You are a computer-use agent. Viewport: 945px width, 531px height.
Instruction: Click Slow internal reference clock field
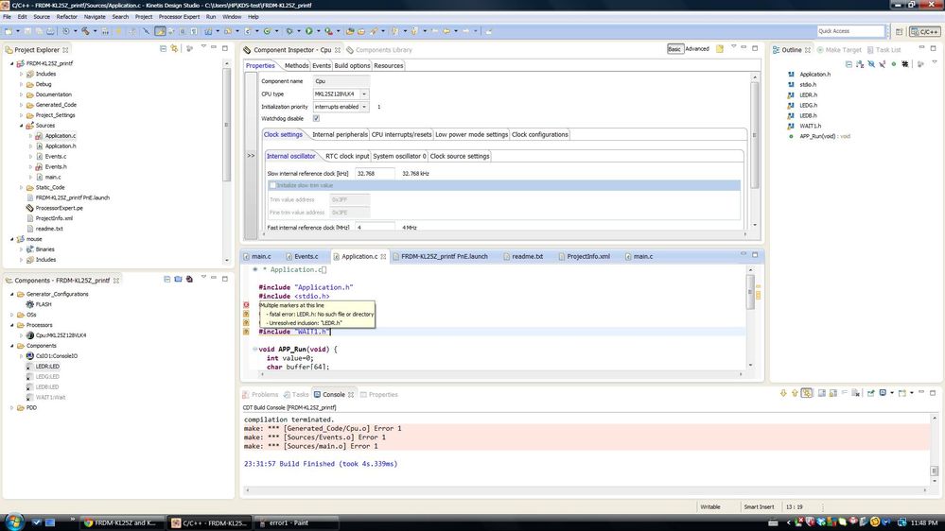point(375,174)
